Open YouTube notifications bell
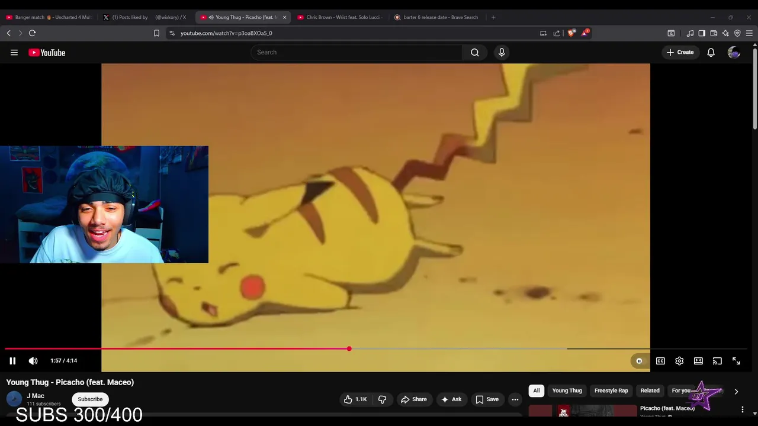Image resolution: width=758 pixels, height=426 pixels. pyautogui.click(x=711, y=52)
